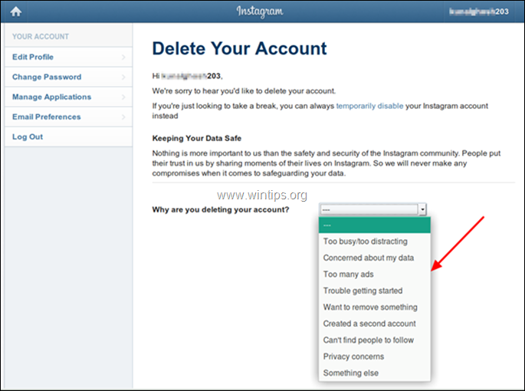Click chevron beside Edit Profile
525x391 pixels.
pyautogui.click(x=123, y=57)
